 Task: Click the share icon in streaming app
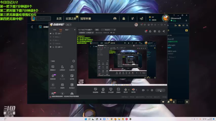pos(164,31)
